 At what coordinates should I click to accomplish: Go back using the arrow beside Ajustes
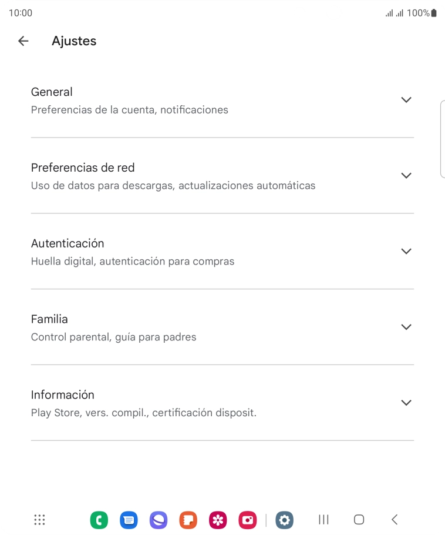click(23, 41)
